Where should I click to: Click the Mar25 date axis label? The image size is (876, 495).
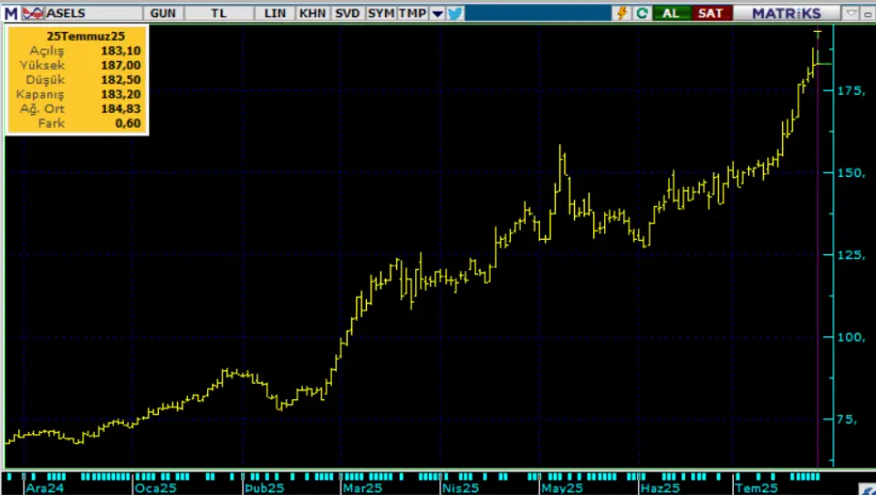362,489
